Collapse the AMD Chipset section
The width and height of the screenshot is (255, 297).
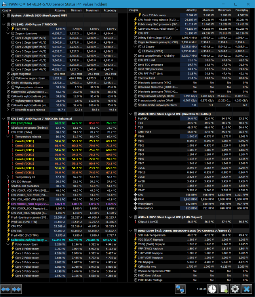click(131, 217)
